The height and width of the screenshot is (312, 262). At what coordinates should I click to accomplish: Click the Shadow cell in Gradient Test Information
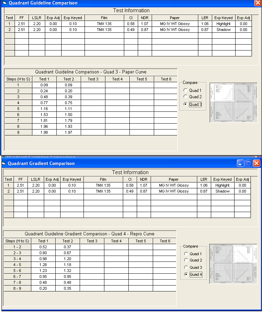[222, 191]
